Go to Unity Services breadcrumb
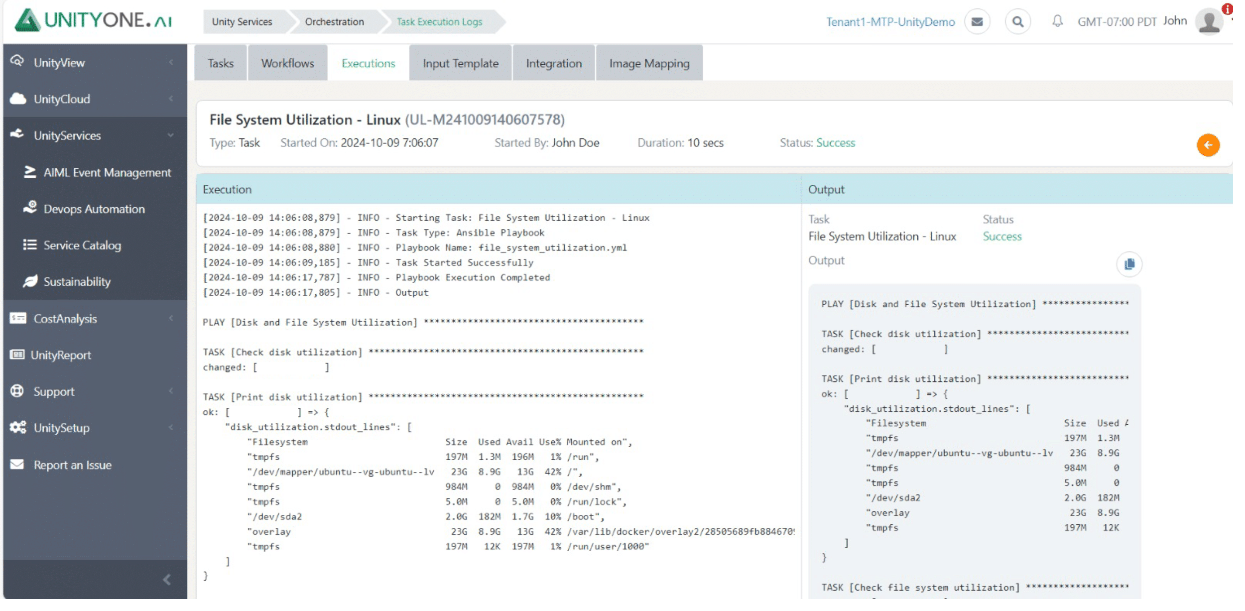Image resolution: width=1245 pixels, height=611 pixels. [x=243, y=22]
